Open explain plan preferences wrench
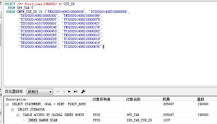Screen dimensions: 217x124 point(83,92)
